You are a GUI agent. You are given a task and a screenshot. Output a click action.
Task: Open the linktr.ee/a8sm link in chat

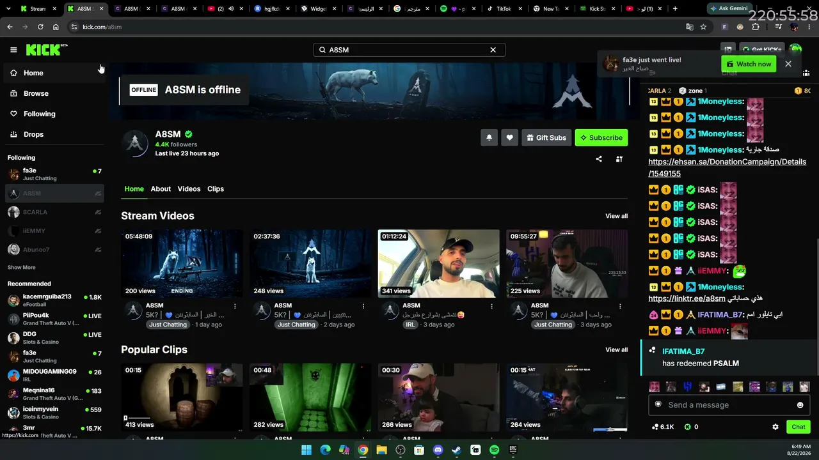click(687, 298)
